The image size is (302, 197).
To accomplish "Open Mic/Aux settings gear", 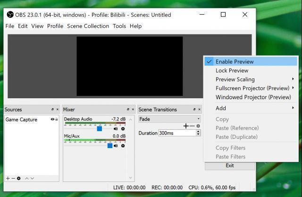I will pos(123,146).
